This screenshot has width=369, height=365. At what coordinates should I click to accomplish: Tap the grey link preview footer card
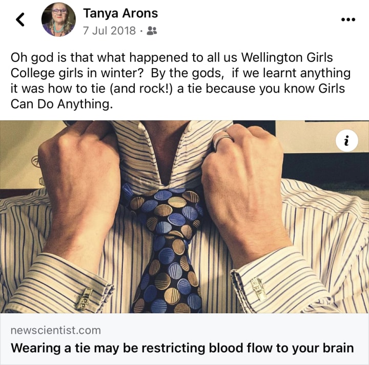(x=184, y=339)
